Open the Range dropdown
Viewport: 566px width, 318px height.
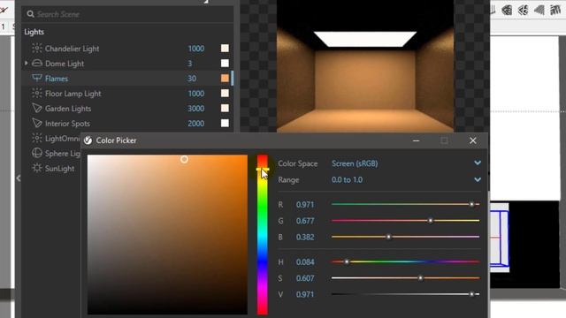click(x=478, y=179)
